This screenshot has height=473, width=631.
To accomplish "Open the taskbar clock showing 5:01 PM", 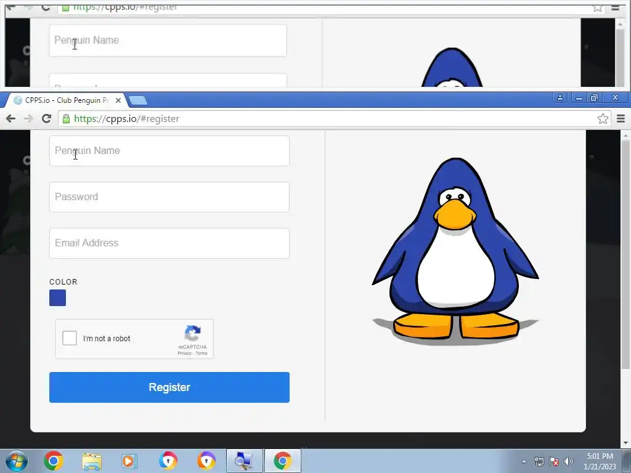I will [x=600, y=461].
